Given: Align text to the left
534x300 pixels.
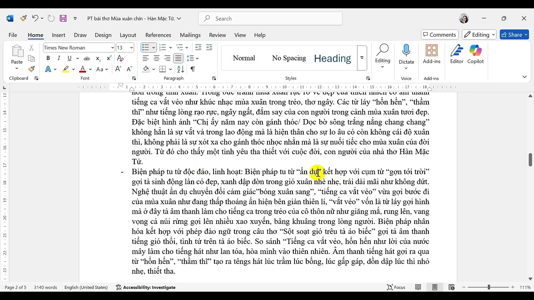Looking at the screenshot, I should [x=146, y=58].
